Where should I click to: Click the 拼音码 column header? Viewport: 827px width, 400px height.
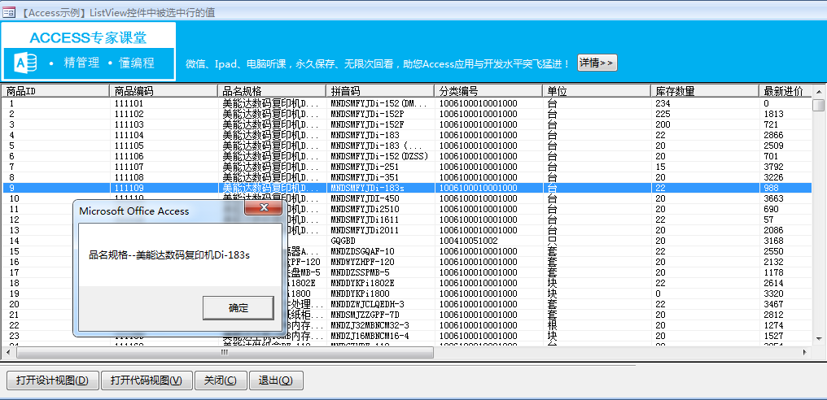point(380,91)
